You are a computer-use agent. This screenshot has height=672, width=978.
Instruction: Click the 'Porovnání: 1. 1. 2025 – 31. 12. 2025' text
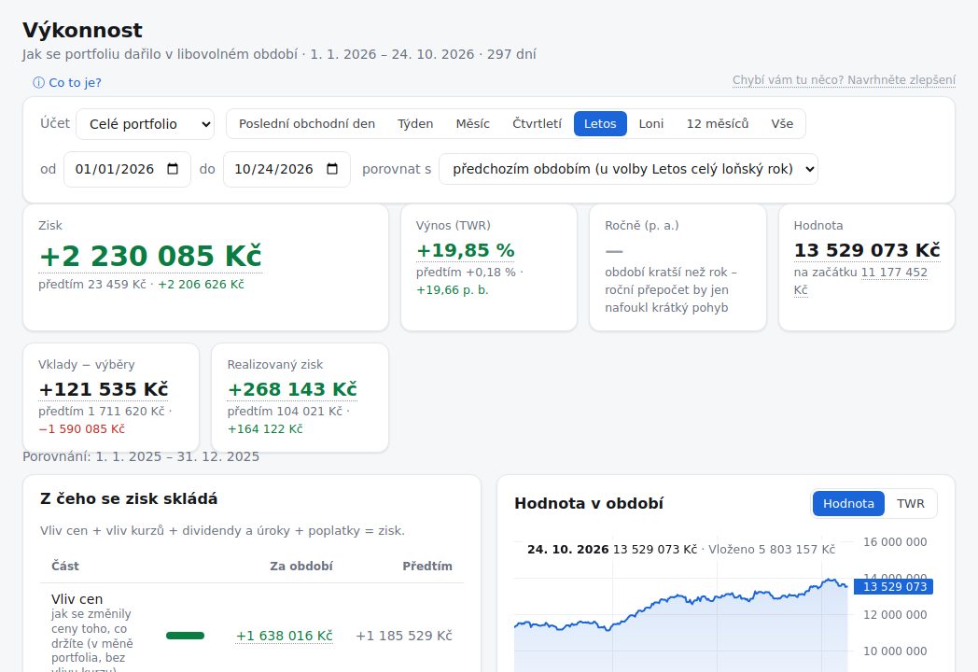(x=141, y=456)
